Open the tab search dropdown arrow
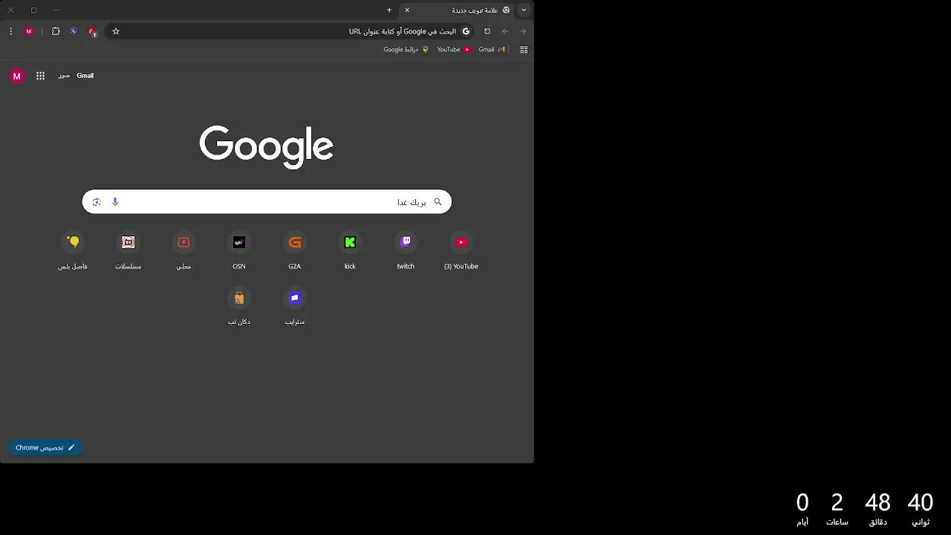 click(x=524, y=10)
